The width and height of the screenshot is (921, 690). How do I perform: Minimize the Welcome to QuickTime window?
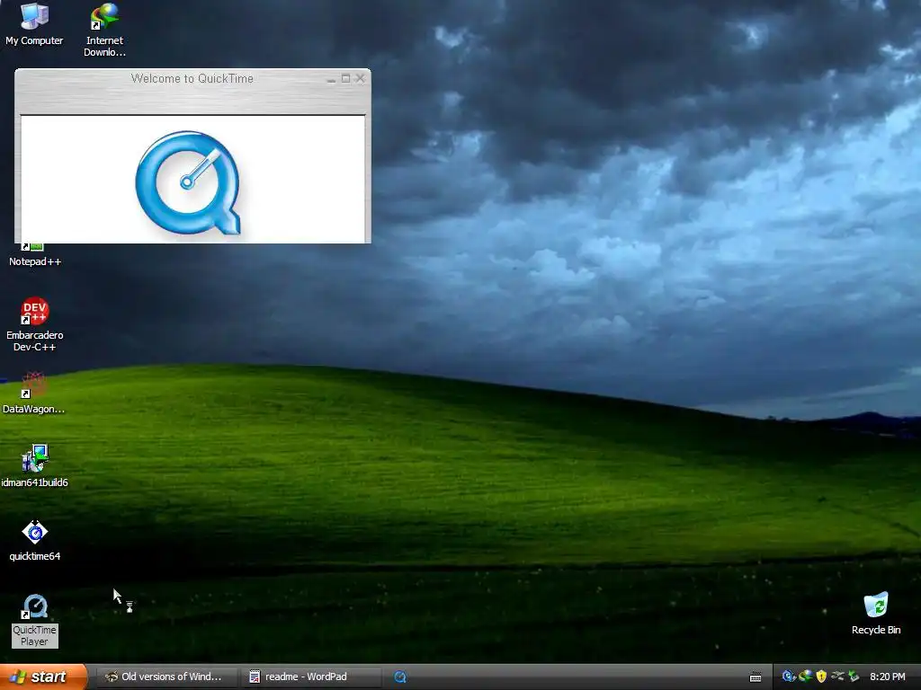331,79
